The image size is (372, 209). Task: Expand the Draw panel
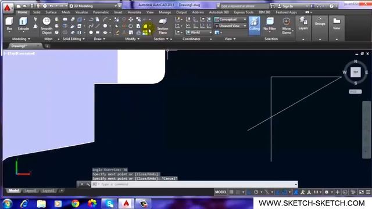tap(99, 39)
